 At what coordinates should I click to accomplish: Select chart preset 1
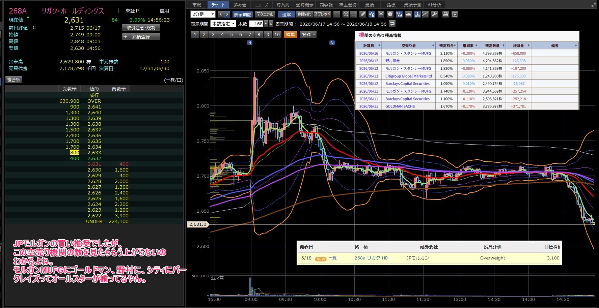[x=195, y=34]
